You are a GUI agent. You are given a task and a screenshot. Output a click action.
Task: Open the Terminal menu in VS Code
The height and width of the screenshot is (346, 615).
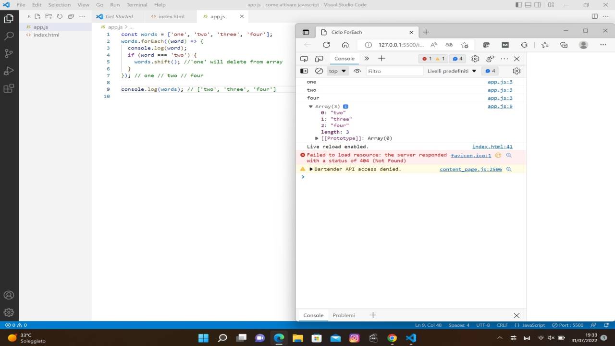136,5
